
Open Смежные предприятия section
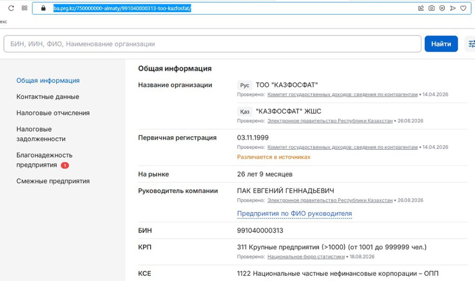pos(53,181)
